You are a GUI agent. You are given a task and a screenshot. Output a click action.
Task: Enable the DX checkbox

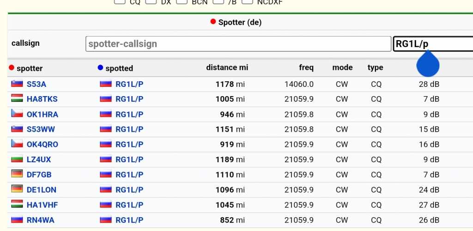pyautogui.click(x=151, y=1)
